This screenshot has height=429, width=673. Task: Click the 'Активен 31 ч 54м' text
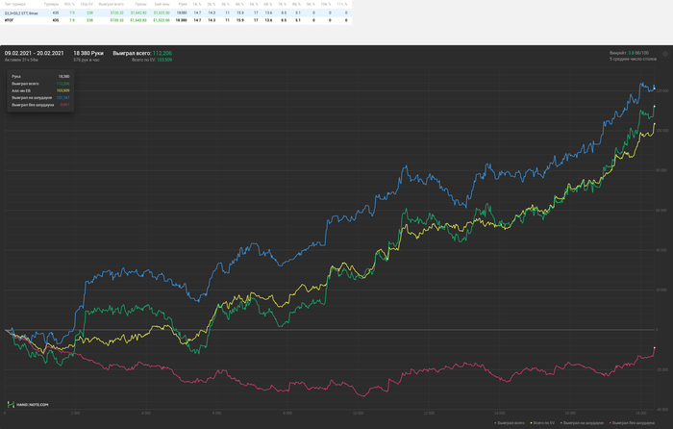[x=21, y=61]
